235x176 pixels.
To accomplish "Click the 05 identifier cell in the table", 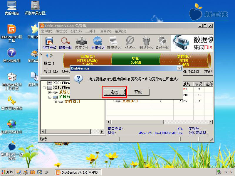I will tap(198, 95).
